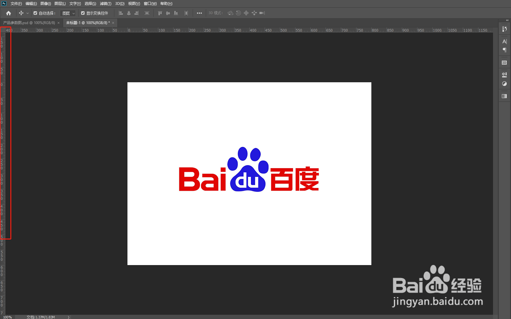
Task: Open the grid-patterned panel icon
Action: click(x=504, y=62)
